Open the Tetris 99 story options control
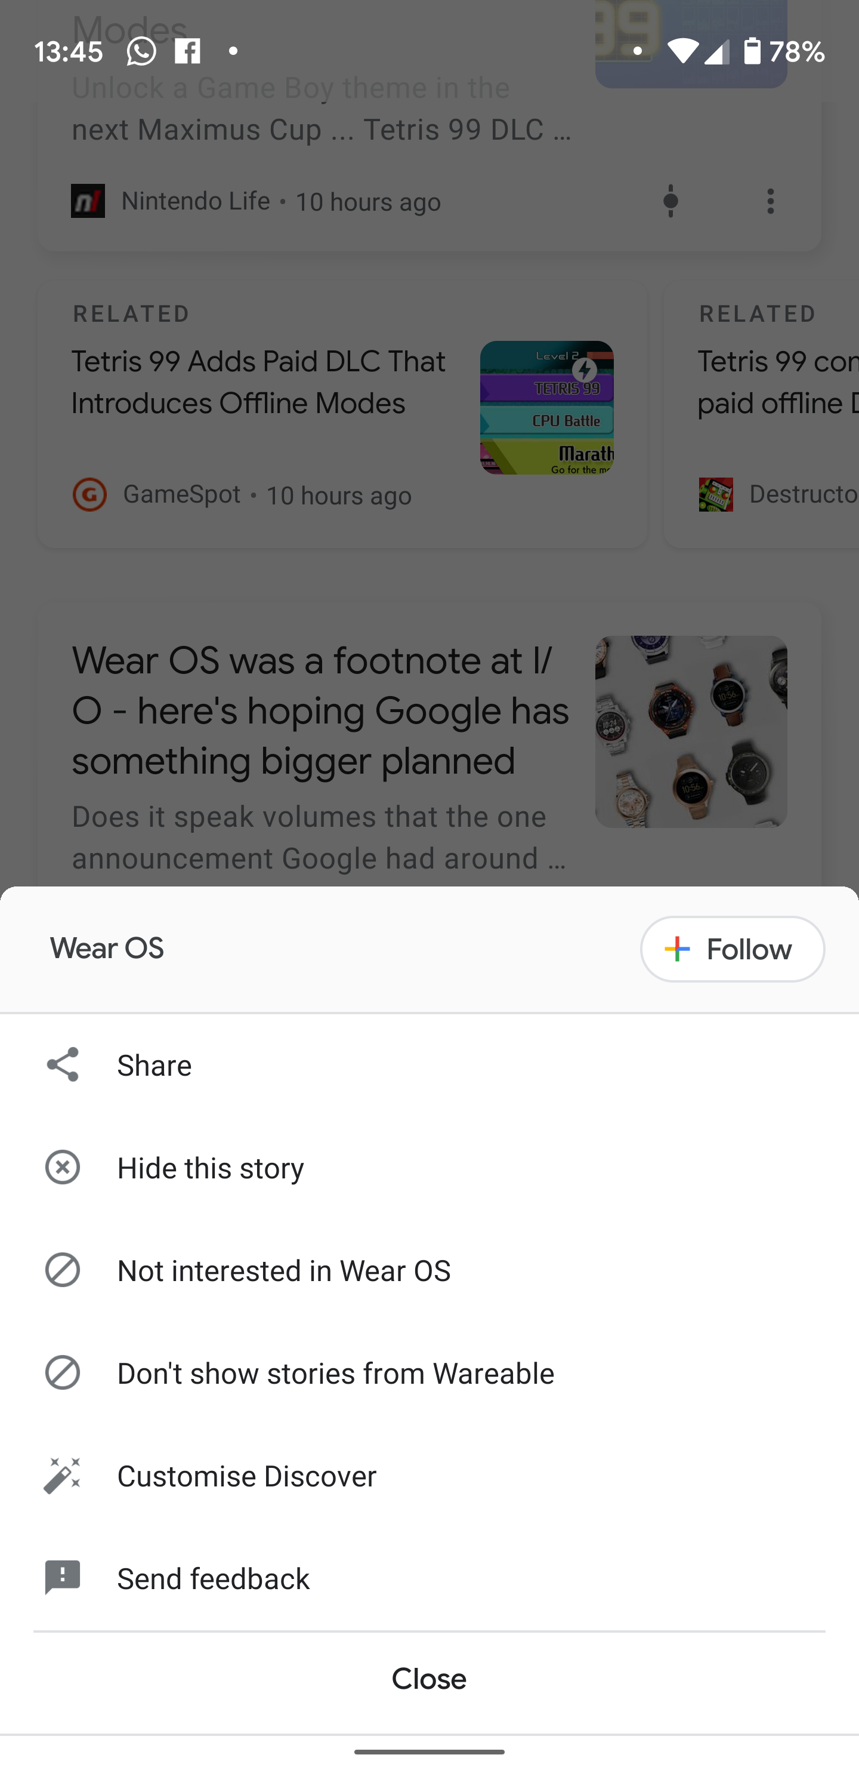859x1767 pixels. pos(670,201)
